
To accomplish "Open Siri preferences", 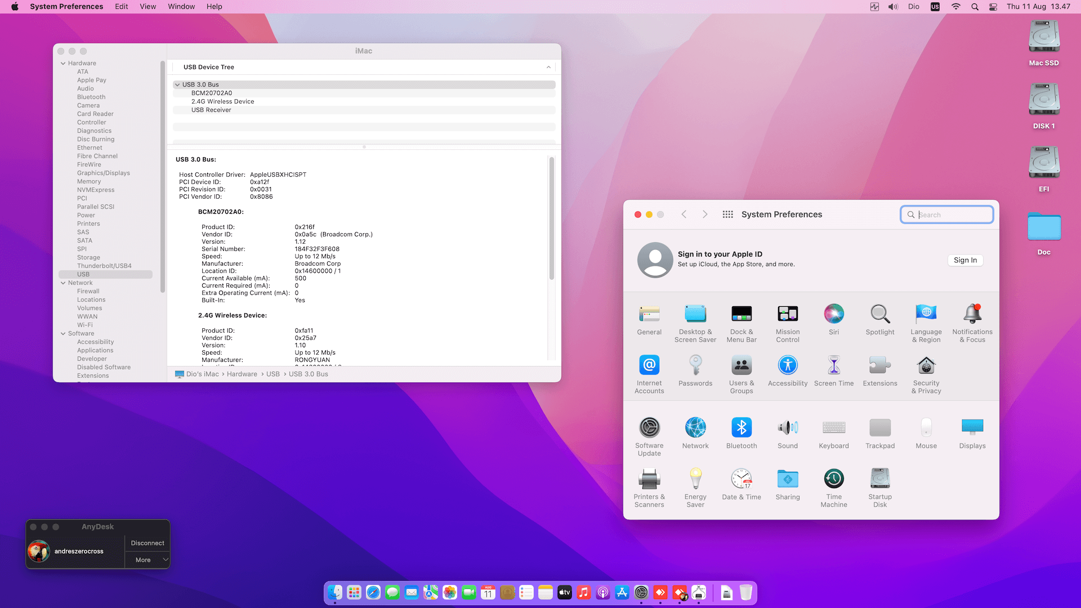I will (834, 320).
